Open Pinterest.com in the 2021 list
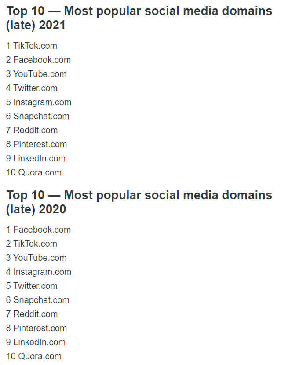 pyautogui.click(x=40, y=144)
